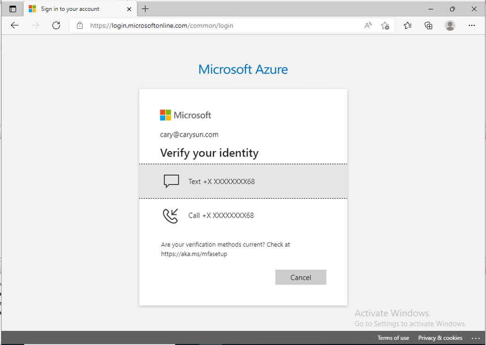
Task: Add this page to favorites star icon
Action: 385,25
